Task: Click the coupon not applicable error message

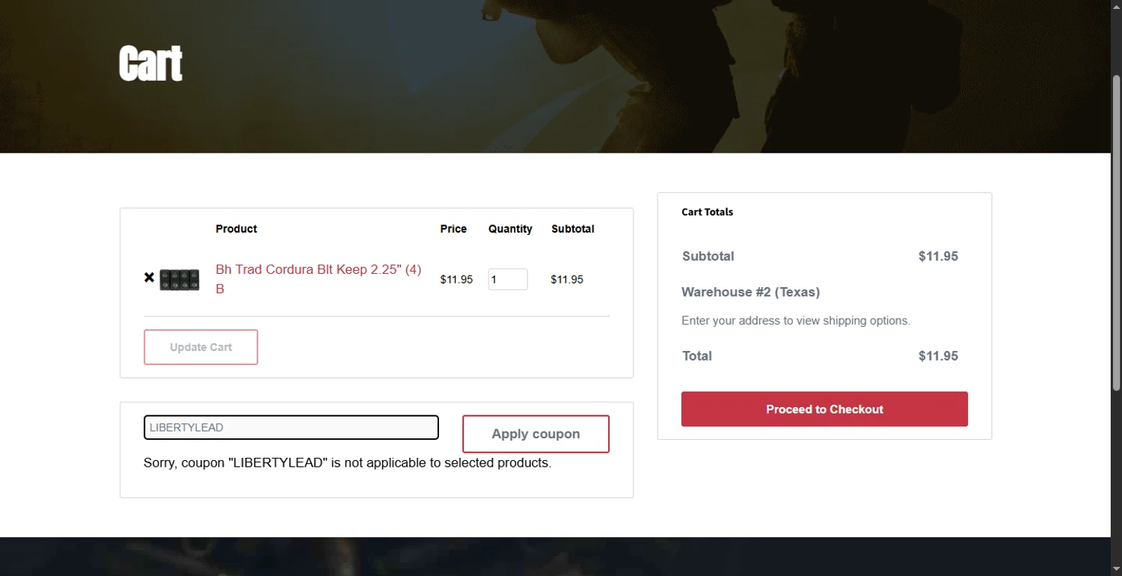Action: (347, 463)
